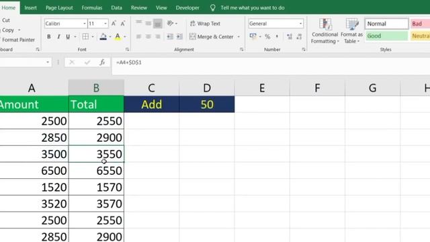Viewport: 430px width, 242px height.
Task: Select the Normal cell style
Action: pyautogui.click(x=387, y=24)
